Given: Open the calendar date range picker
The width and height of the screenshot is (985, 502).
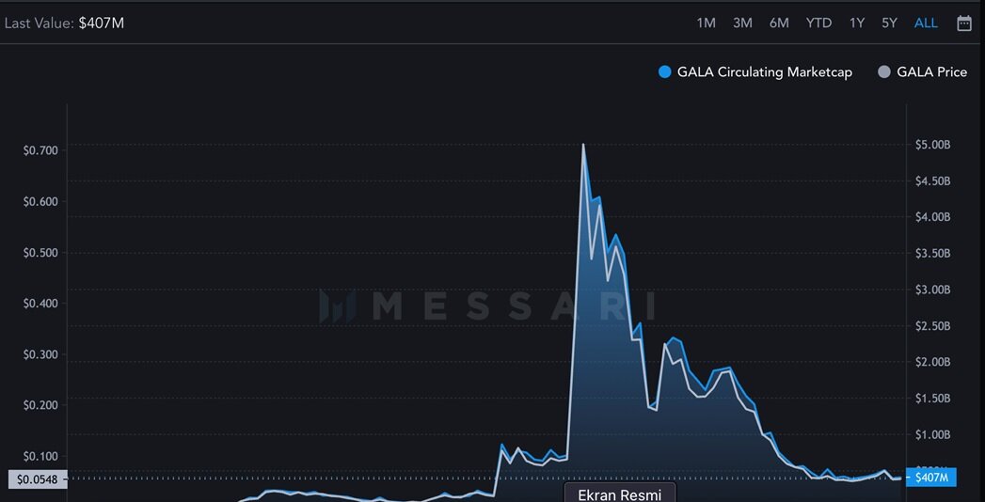Looking at the screenshot, I should pos(964,24).
